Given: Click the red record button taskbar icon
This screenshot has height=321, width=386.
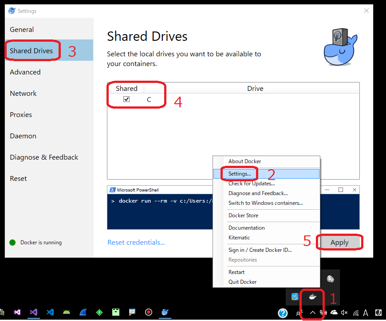Looking at the screenshot, I should 149,312.
